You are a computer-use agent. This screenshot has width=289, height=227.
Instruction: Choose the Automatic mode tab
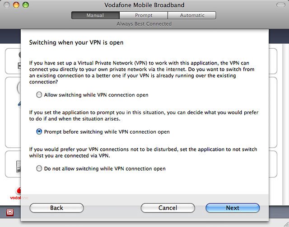[191, 15]
